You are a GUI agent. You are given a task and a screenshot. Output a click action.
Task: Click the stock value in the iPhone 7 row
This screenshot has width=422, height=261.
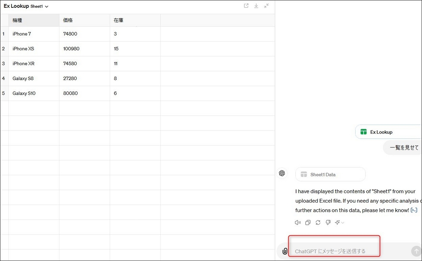click(x=135, y=34)
